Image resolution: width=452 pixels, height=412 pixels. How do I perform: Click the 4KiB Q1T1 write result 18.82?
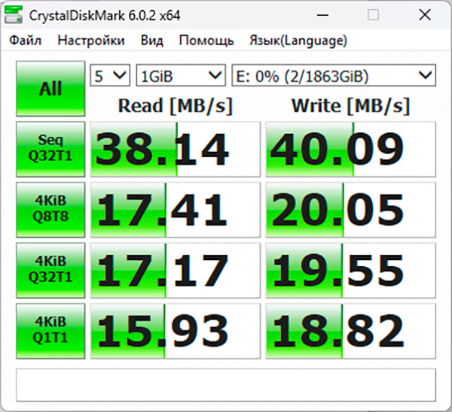351,331
